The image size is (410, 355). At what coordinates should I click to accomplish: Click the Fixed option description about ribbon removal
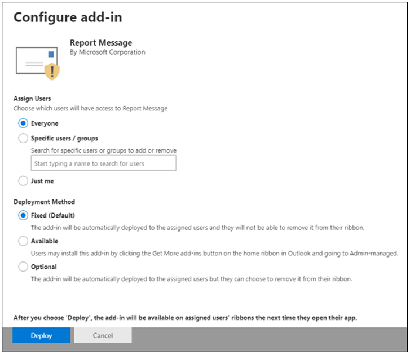coord(198,228)
